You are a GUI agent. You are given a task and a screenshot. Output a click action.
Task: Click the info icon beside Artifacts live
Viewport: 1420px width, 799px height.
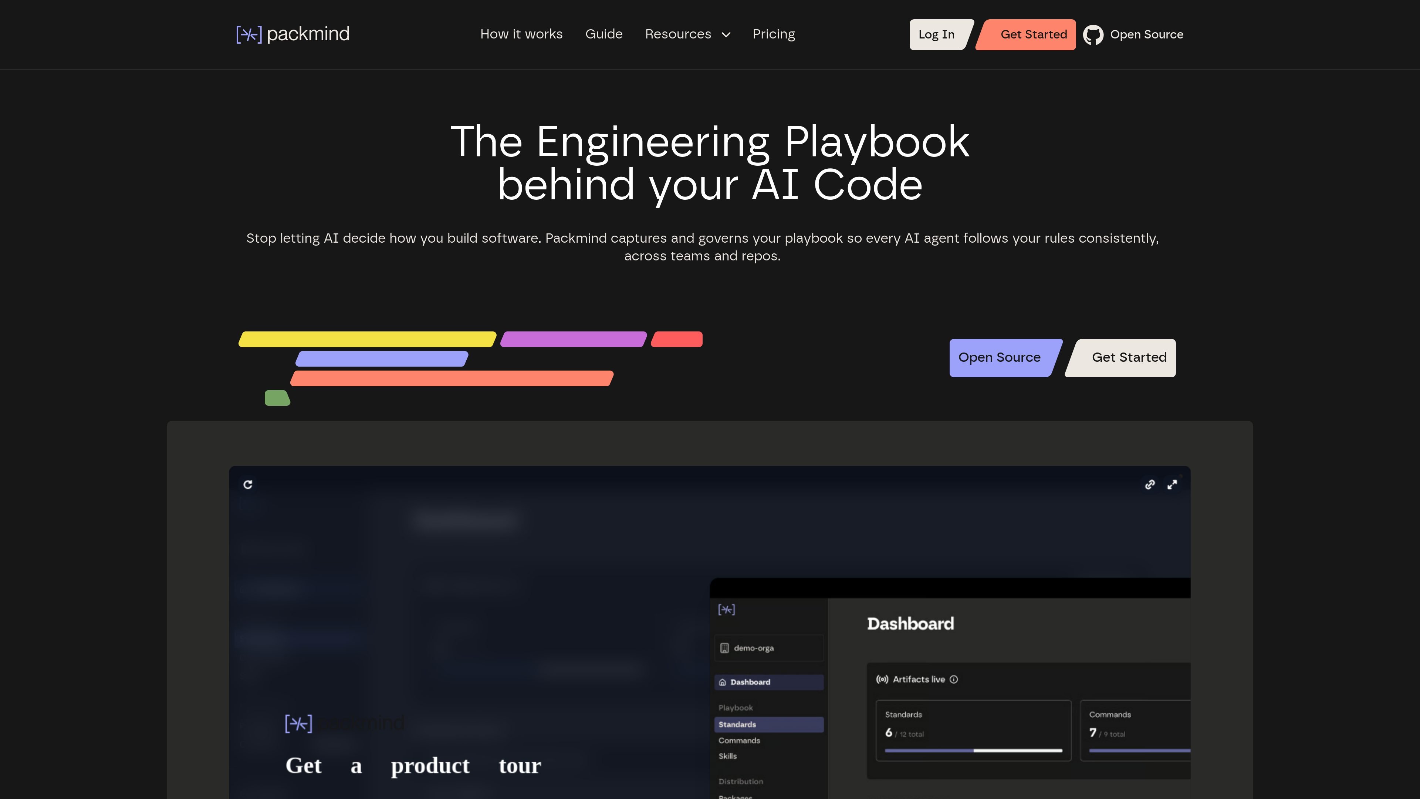coord(954,680)
